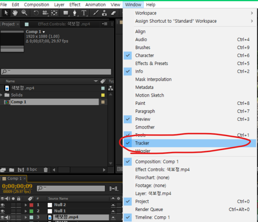Screen dimensions: 258x222
Task: Click the 색보정.mp4 file icon in Project list
Action: (7, 88)
